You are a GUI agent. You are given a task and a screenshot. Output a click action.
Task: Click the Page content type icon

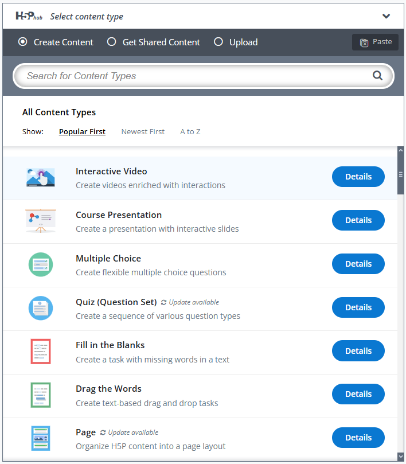(41, 438)
